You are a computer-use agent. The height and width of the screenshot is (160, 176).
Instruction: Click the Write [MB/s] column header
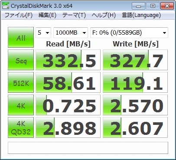[136, 44]
